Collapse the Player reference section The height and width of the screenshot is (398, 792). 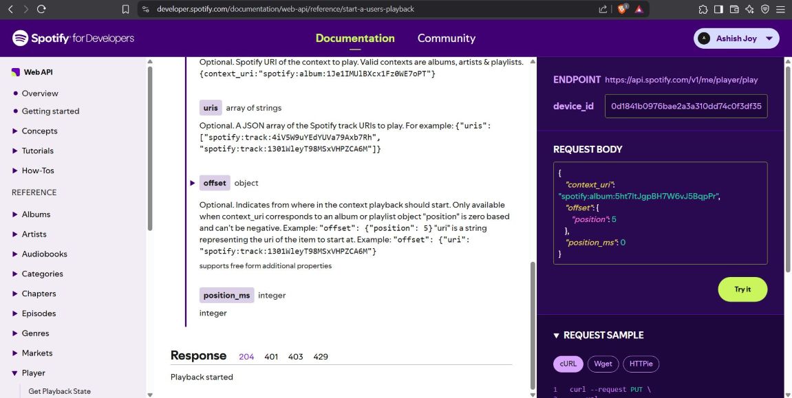pos(15,373)
